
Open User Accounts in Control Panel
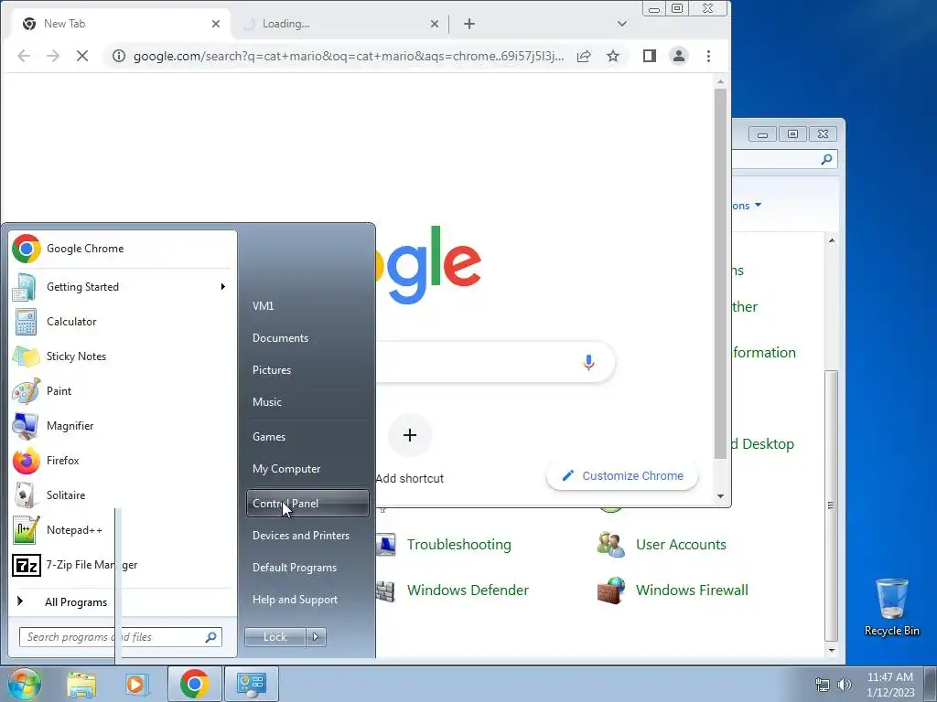pos(681,545)
